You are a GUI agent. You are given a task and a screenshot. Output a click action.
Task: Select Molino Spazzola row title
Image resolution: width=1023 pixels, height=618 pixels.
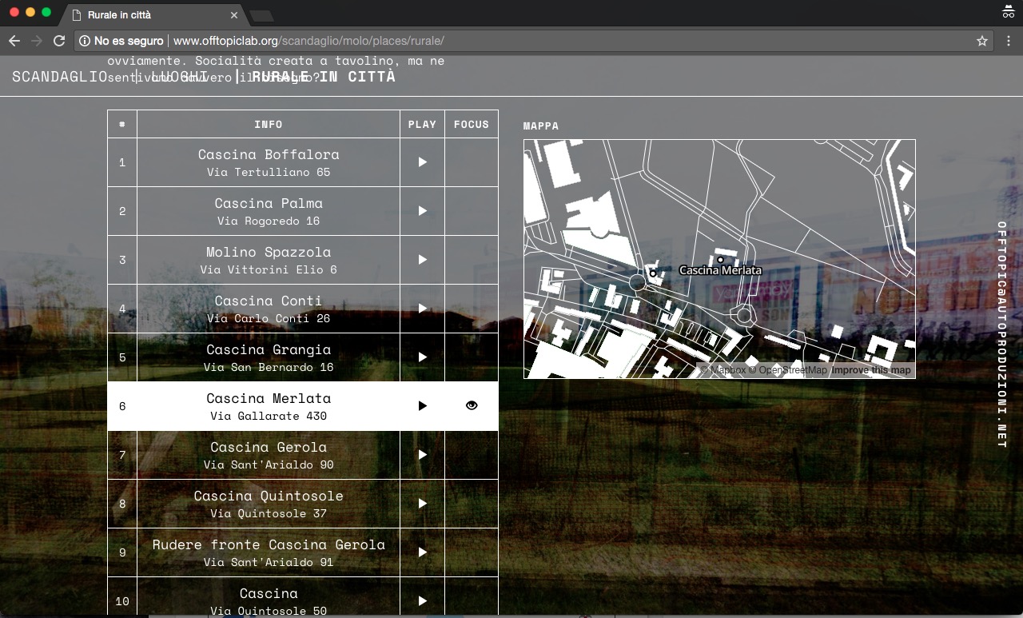point(269,252)
